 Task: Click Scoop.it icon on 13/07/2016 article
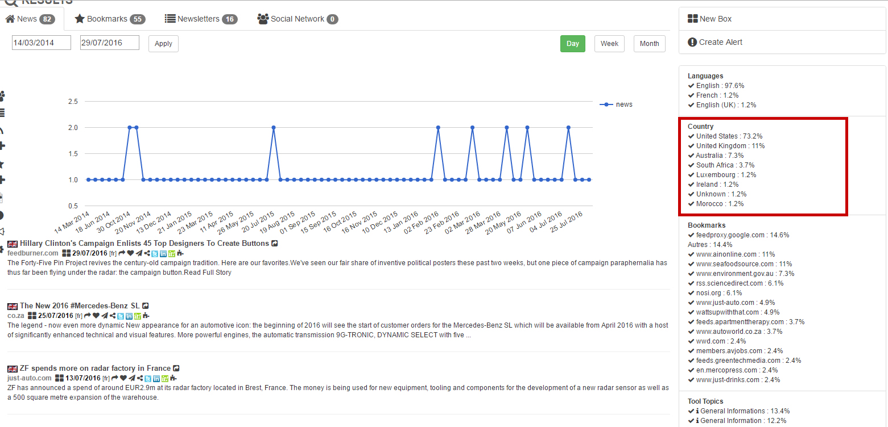click(x=165, y=379)
